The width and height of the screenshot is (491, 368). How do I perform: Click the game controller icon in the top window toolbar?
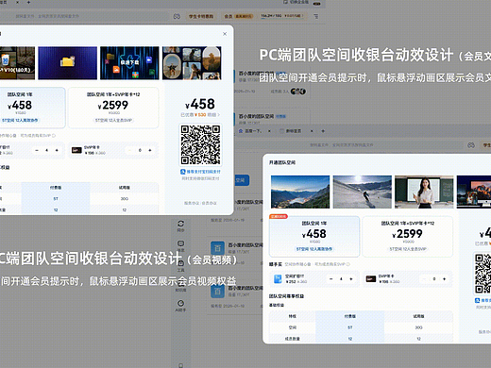point(177,16)
